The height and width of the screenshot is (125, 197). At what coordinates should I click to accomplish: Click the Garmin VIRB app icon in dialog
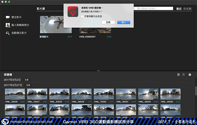click(x=73, y=12)
